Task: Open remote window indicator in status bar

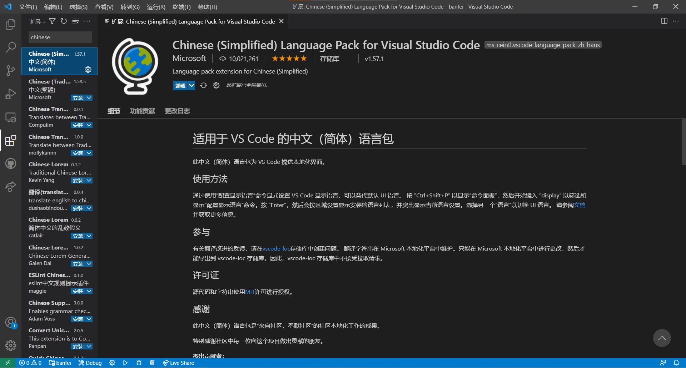Action: (x=8, y=363)
